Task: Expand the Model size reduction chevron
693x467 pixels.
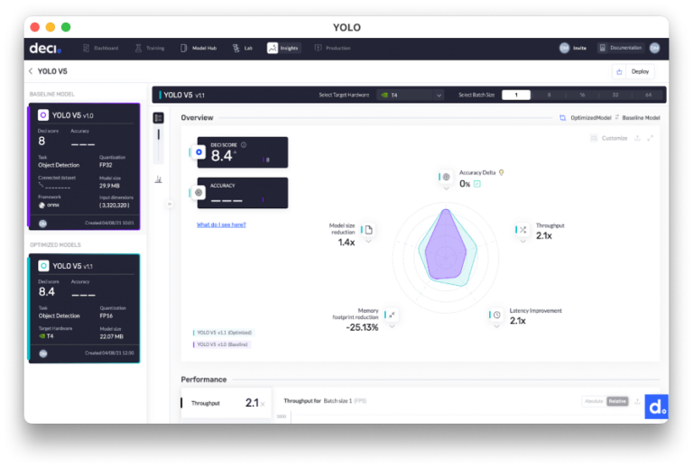Action: 368,241
